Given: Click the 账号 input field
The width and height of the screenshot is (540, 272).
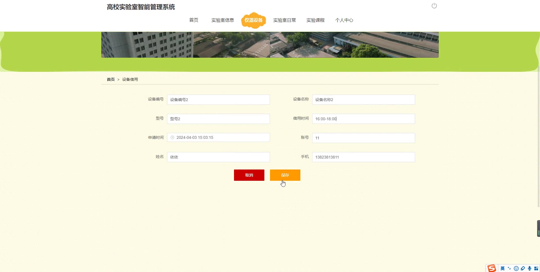Looking at the screenshot, I should pos(364,138).
